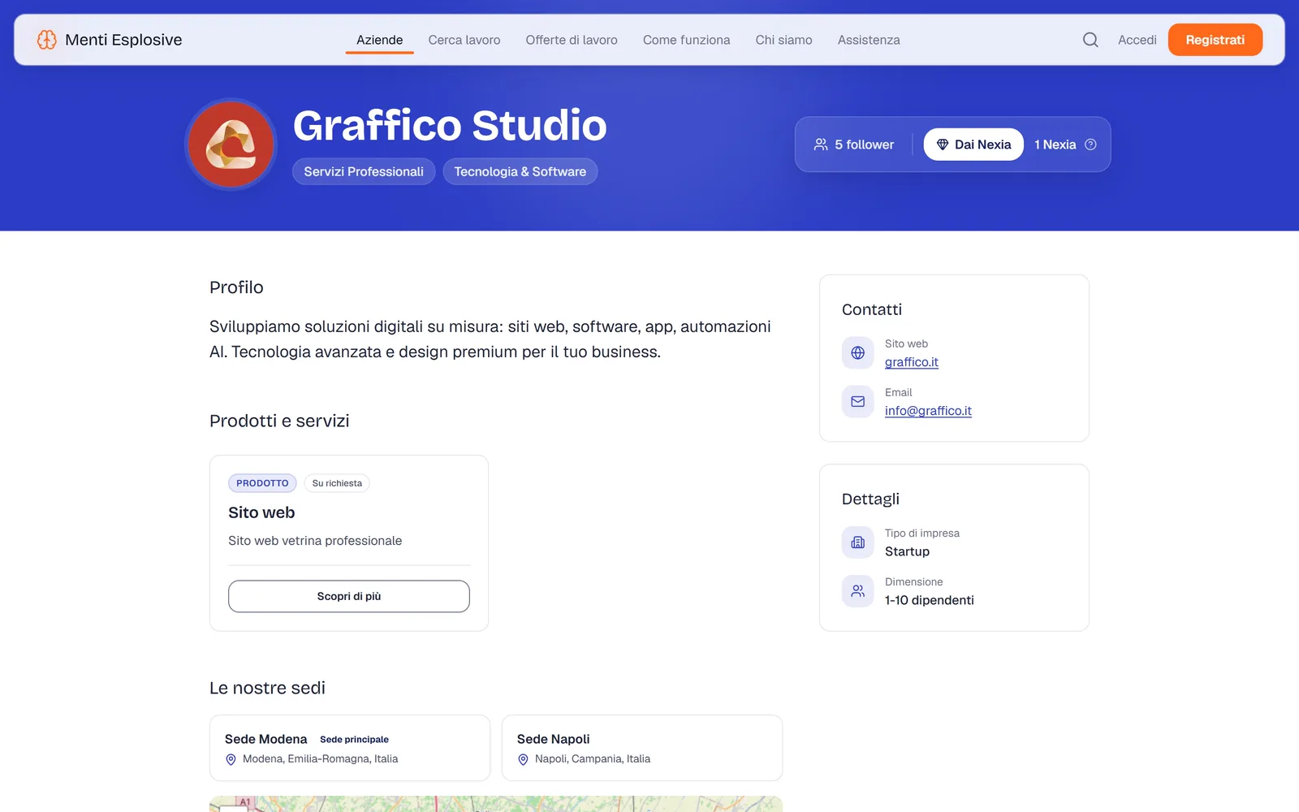The image size is (1299, 812).
Task: Click the PRODOTTO badge
Action: (x=262, y=483)
